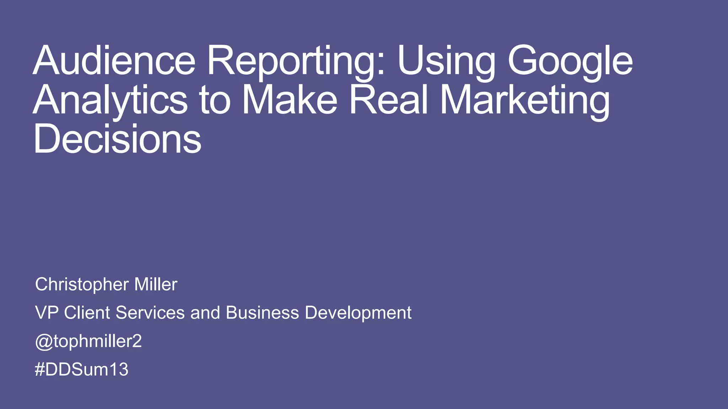
Task: Click the word Development in subtitle
Action: click(x=358, y=313)
